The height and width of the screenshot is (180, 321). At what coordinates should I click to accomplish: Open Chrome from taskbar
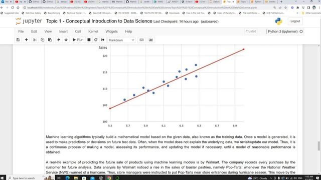coord(109,178)
